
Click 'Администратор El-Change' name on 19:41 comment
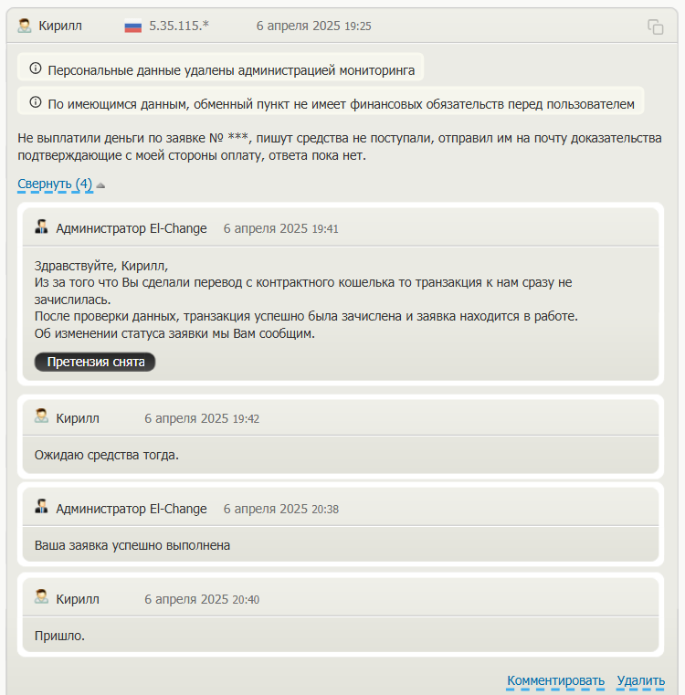pyautogui.click(x=132, y=228)
